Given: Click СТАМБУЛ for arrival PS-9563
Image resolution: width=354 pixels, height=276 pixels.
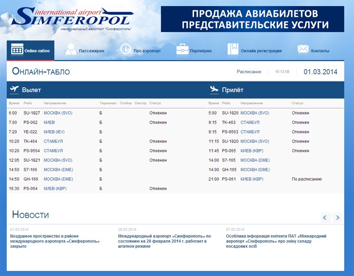Looking at the screenshot, I should pos(250,132).
